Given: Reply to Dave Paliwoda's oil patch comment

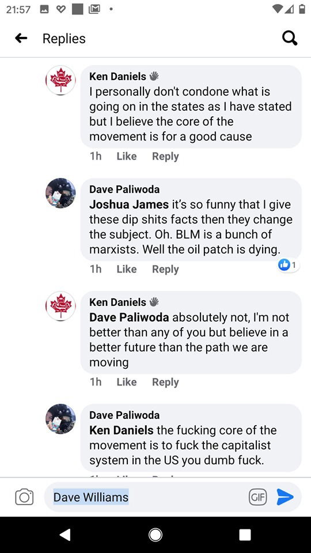Looking at the screenshot, I should point(165,269).
